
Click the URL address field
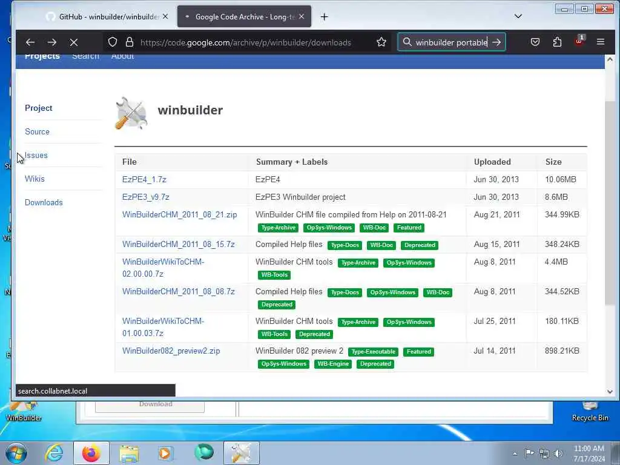(x=246, y=42)
